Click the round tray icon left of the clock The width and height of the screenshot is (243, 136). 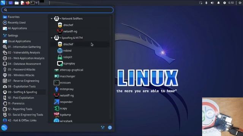[x=224, y=3]
